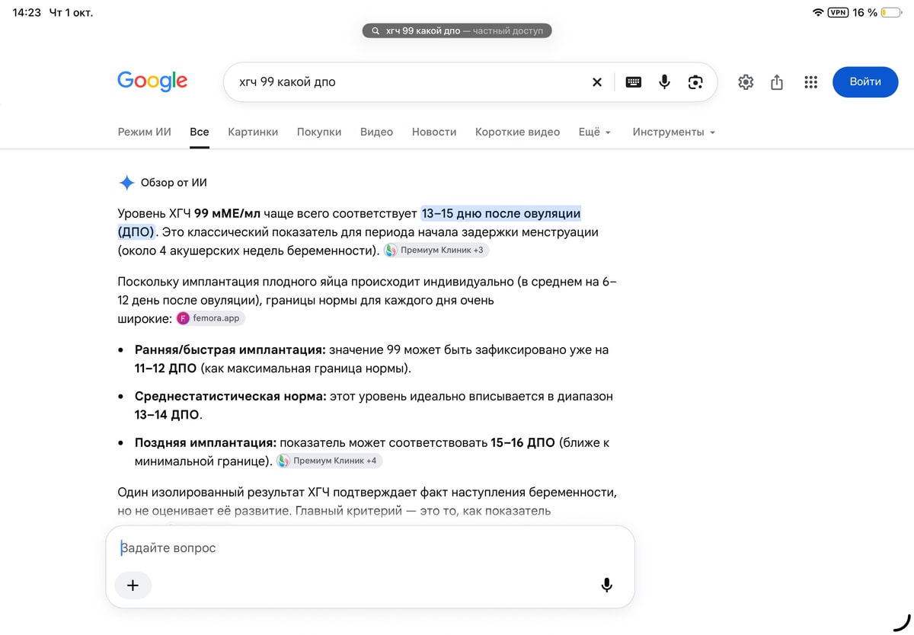Viewport: 914px width, 635px height.
Task: Tap the Safari address bar pill
Action: tap(457, 31)
